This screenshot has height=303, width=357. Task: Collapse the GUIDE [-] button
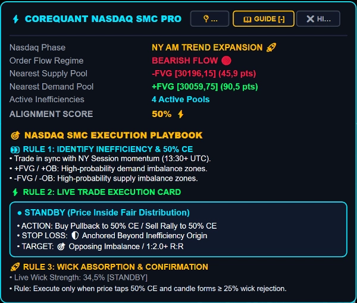point(264,19)
